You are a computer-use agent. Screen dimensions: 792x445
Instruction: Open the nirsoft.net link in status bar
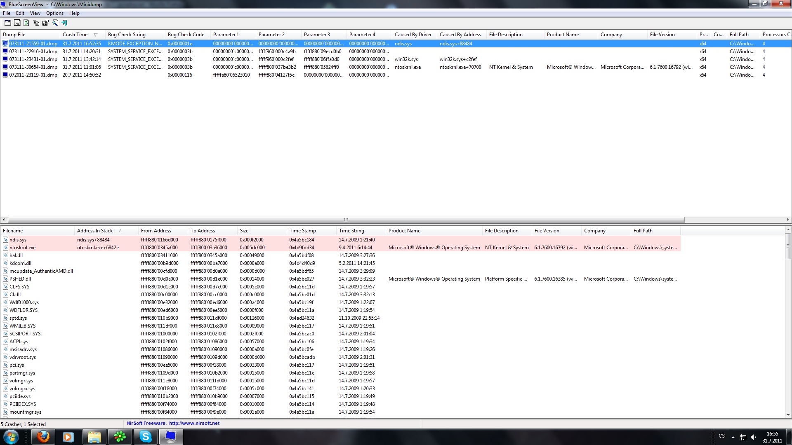coord(194,423)
